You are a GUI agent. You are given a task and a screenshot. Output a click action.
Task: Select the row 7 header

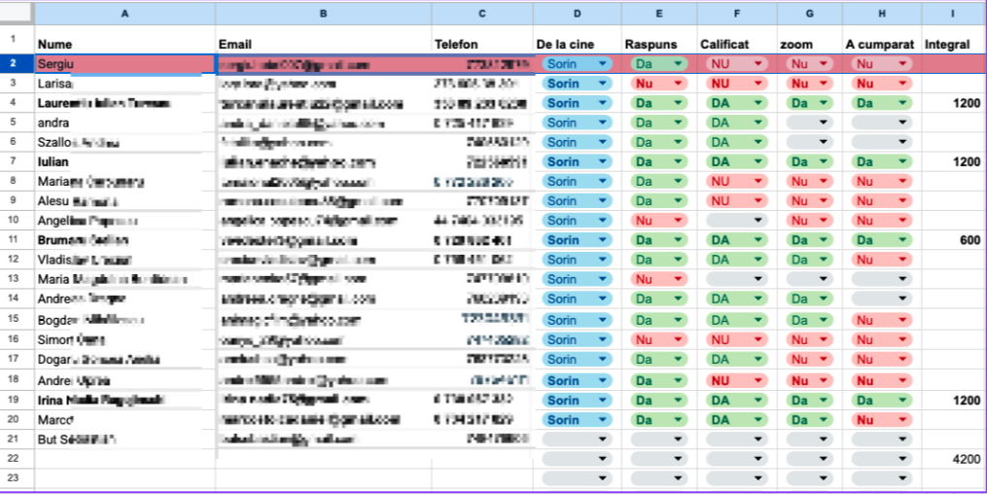tap(14, 161)
